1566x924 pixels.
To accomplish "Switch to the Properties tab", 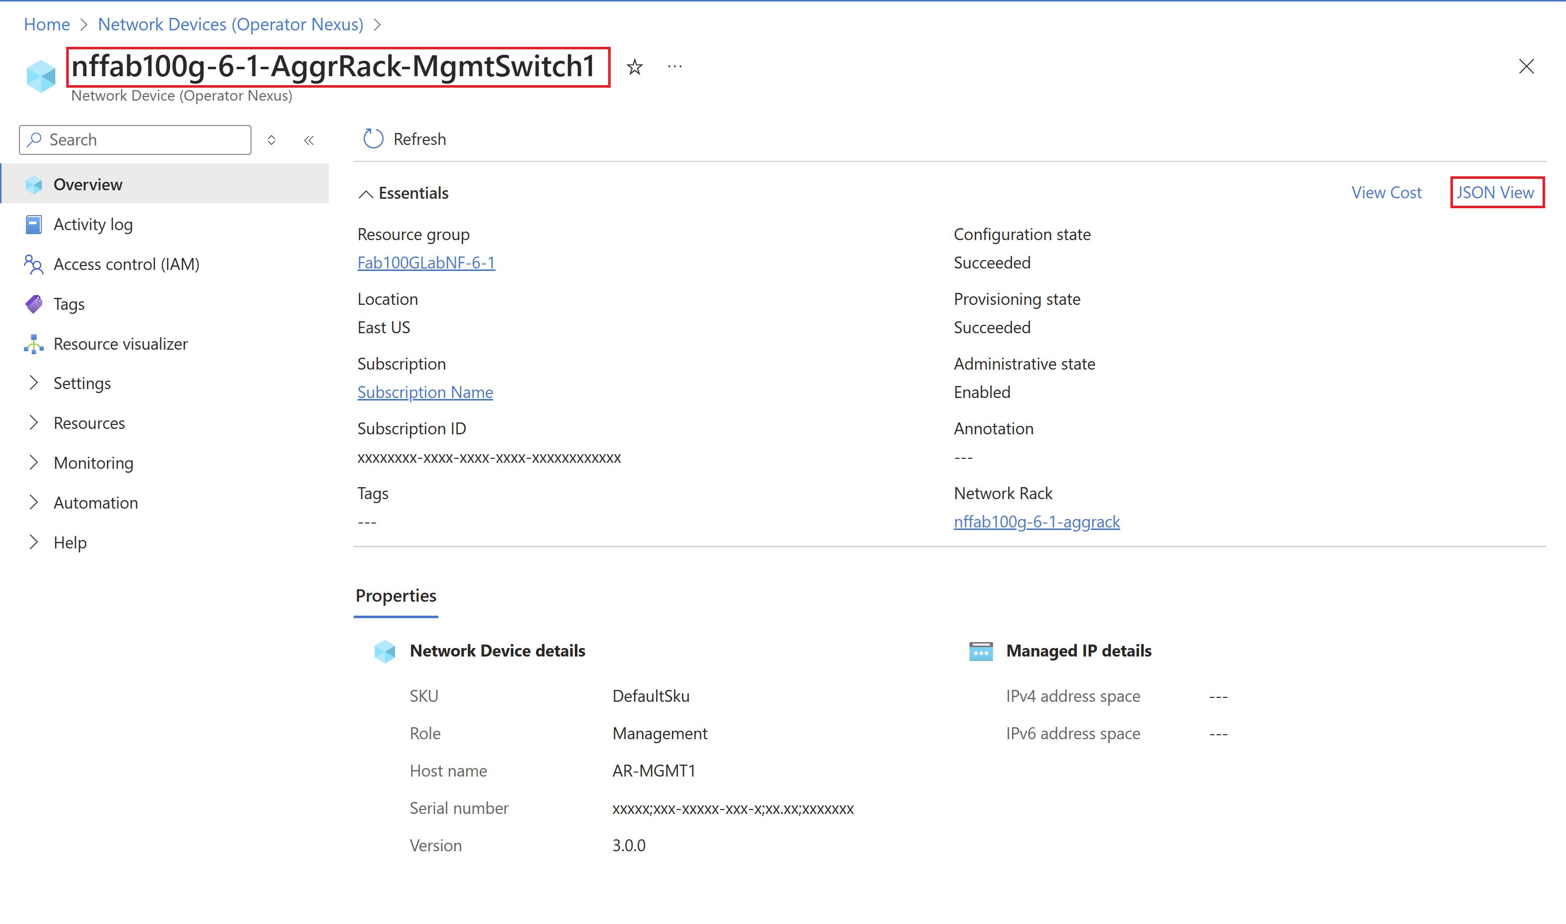I will (396, 596).
